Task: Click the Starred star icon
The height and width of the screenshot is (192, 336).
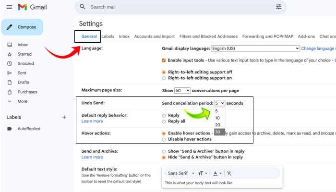Action: pos(10,54)
